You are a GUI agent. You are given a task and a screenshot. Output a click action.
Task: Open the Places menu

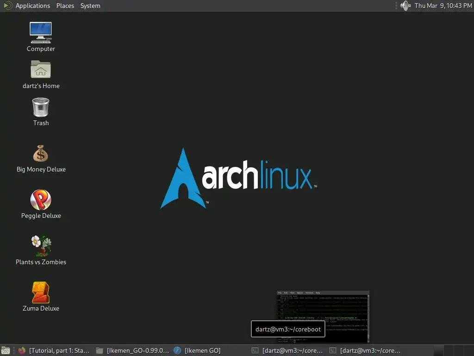65,6
